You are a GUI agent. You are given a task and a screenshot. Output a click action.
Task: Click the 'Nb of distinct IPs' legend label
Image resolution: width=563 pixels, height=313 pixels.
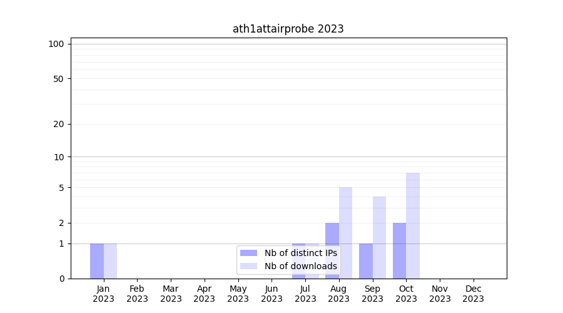pyautogui.click(x=300, y=253)
